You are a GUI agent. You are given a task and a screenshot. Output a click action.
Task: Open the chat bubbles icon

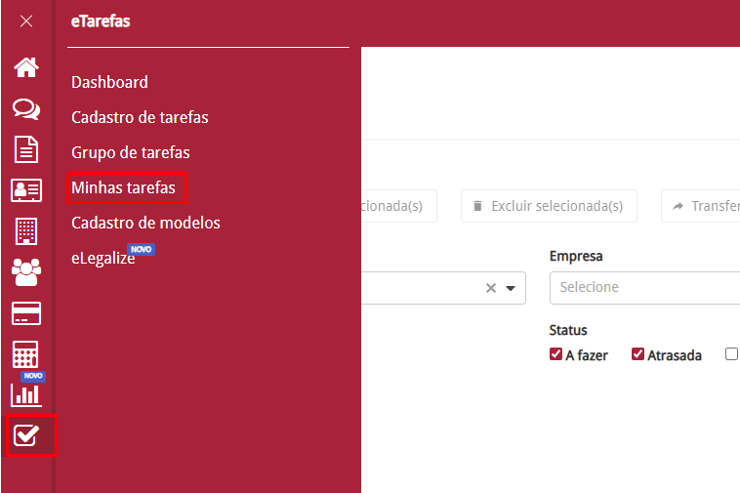[26, 109]
